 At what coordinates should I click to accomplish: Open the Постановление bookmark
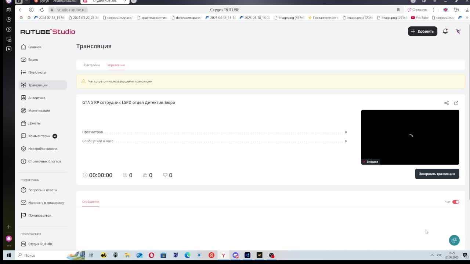[323, 18]
